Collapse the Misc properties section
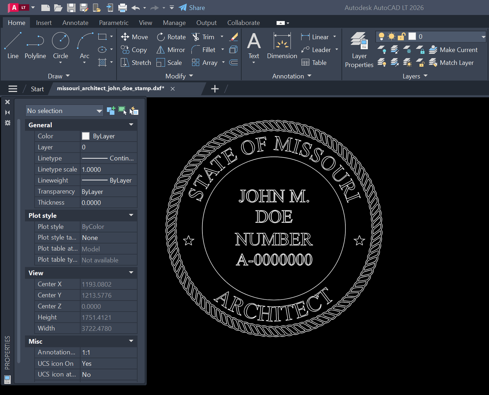489x395 pixels. (x=131, y=341)
